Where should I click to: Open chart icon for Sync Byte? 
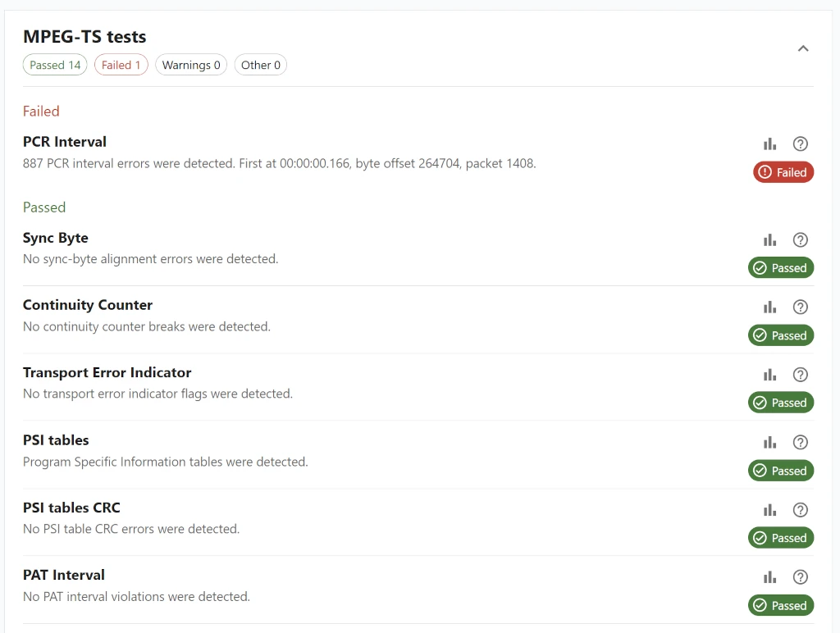(x=769, y=240)
